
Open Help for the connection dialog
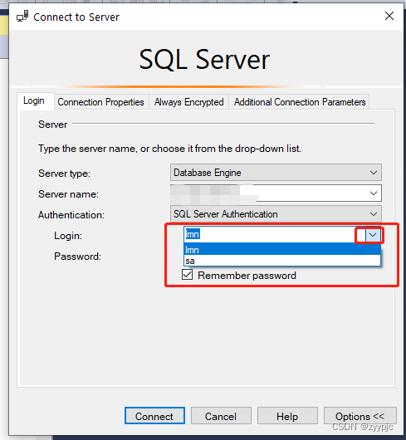(x=287, y=416)
